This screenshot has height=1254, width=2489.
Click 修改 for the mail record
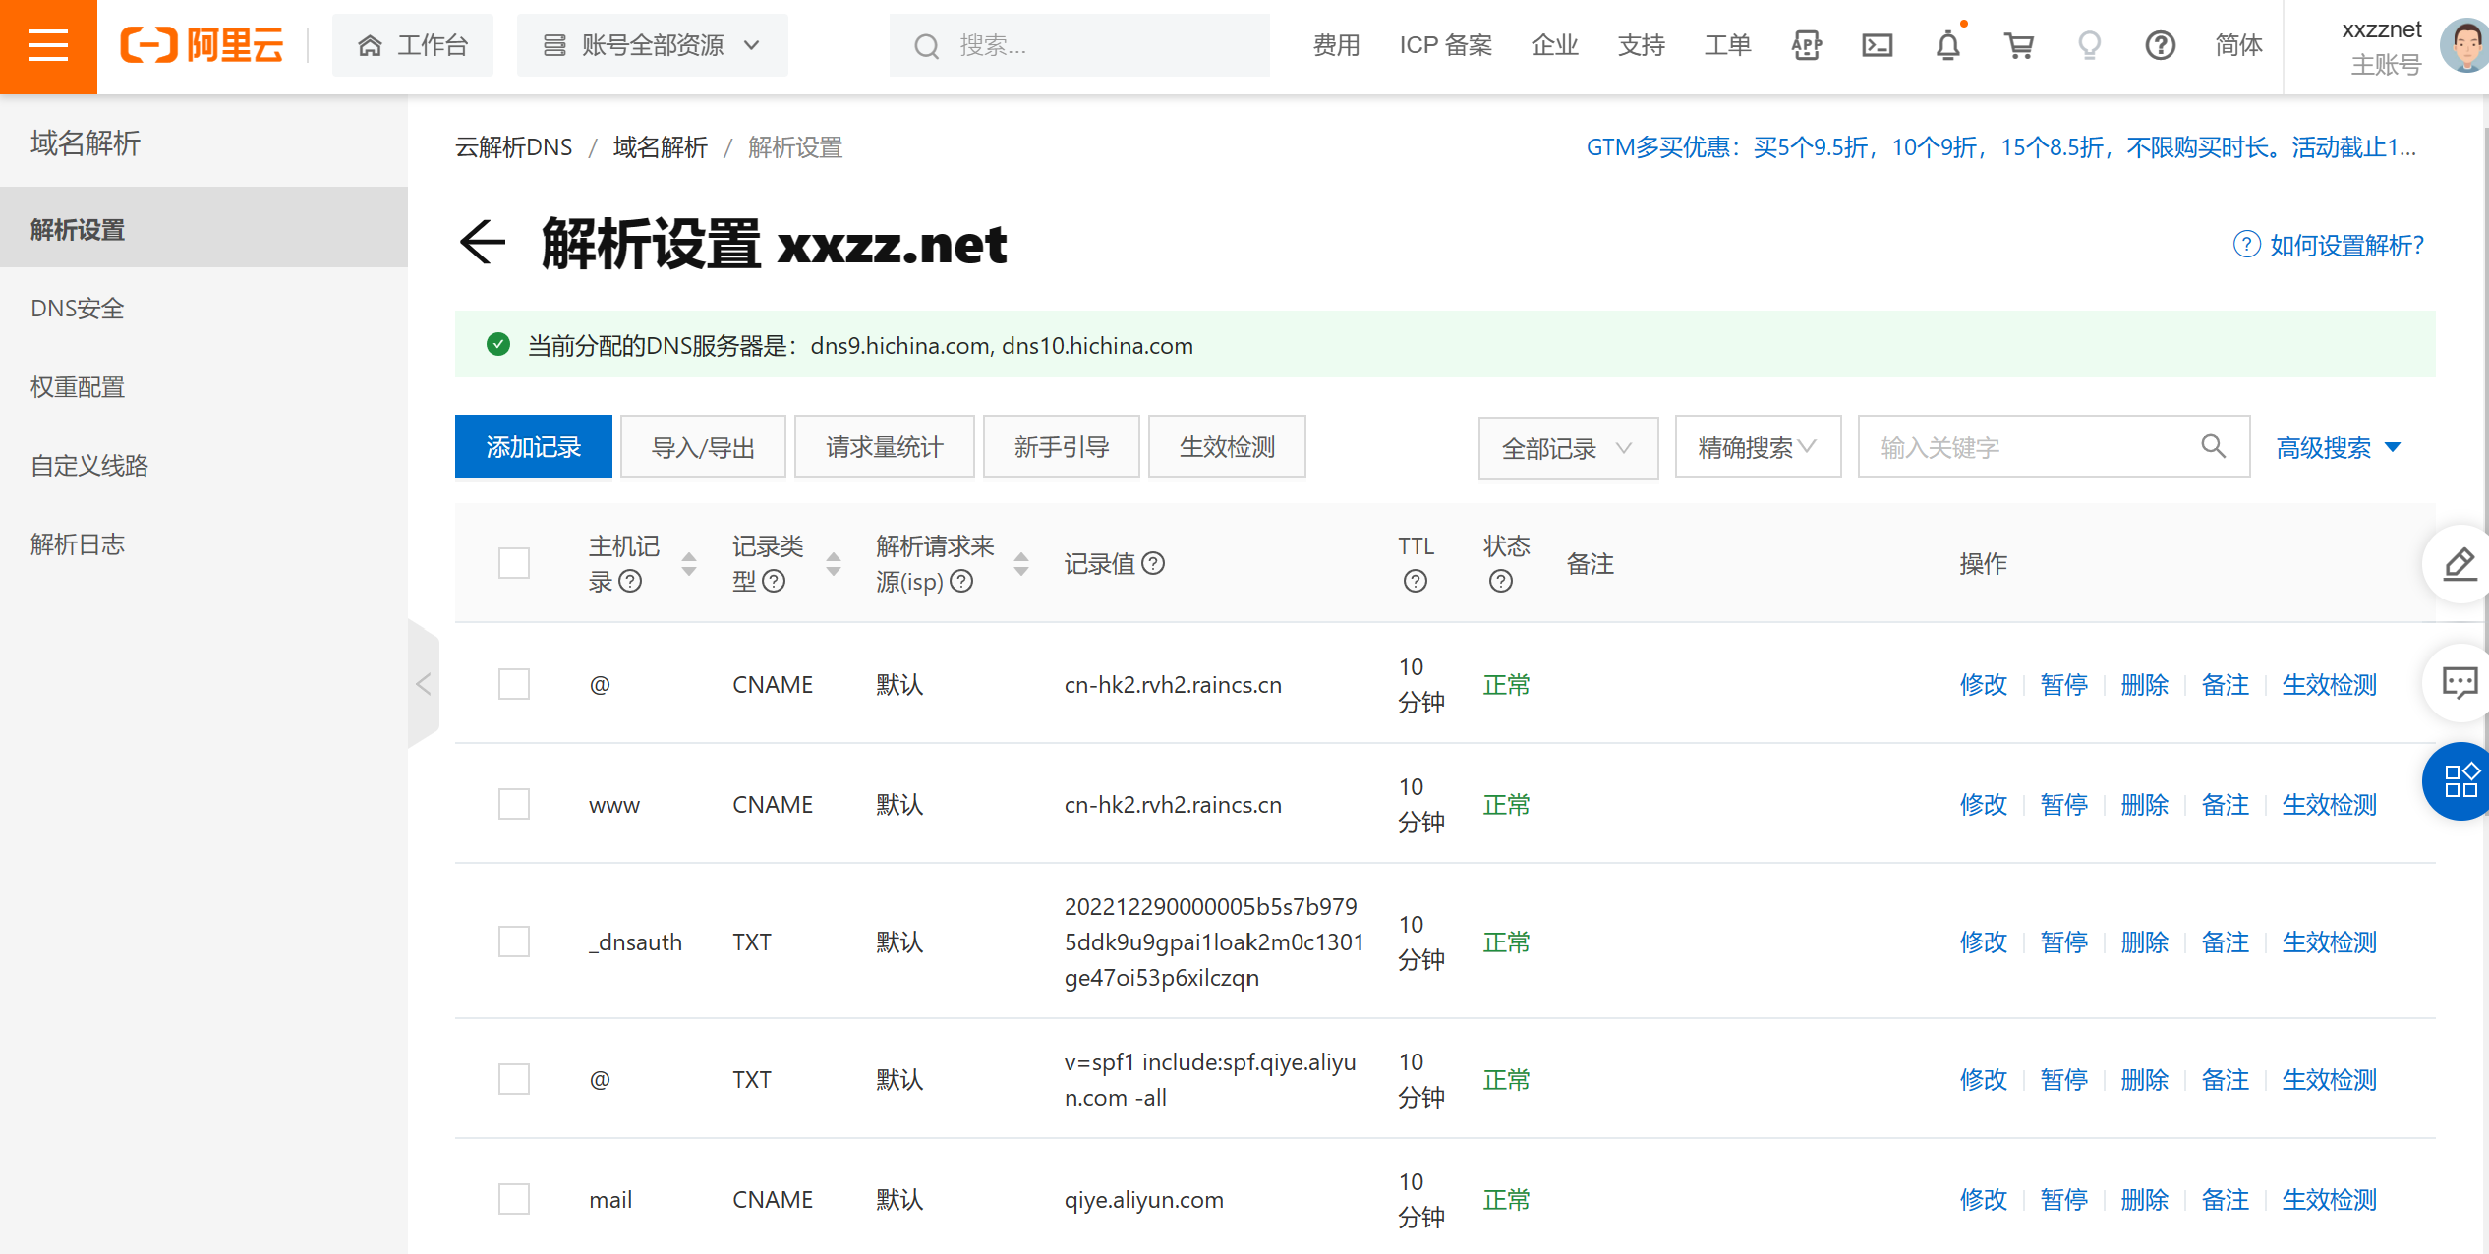pyautogui.click(x=1983, y=1199)
